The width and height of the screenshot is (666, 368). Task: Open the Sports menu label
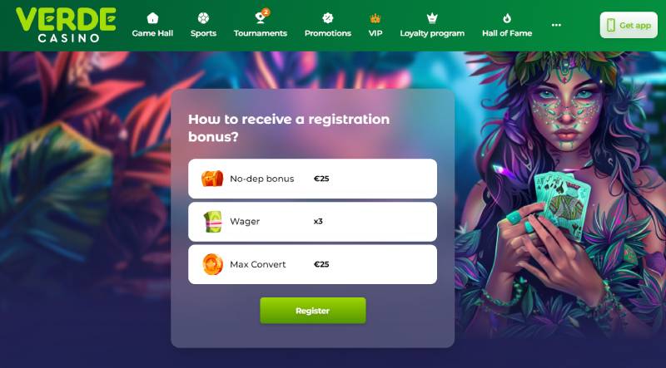tap(203, 33)
